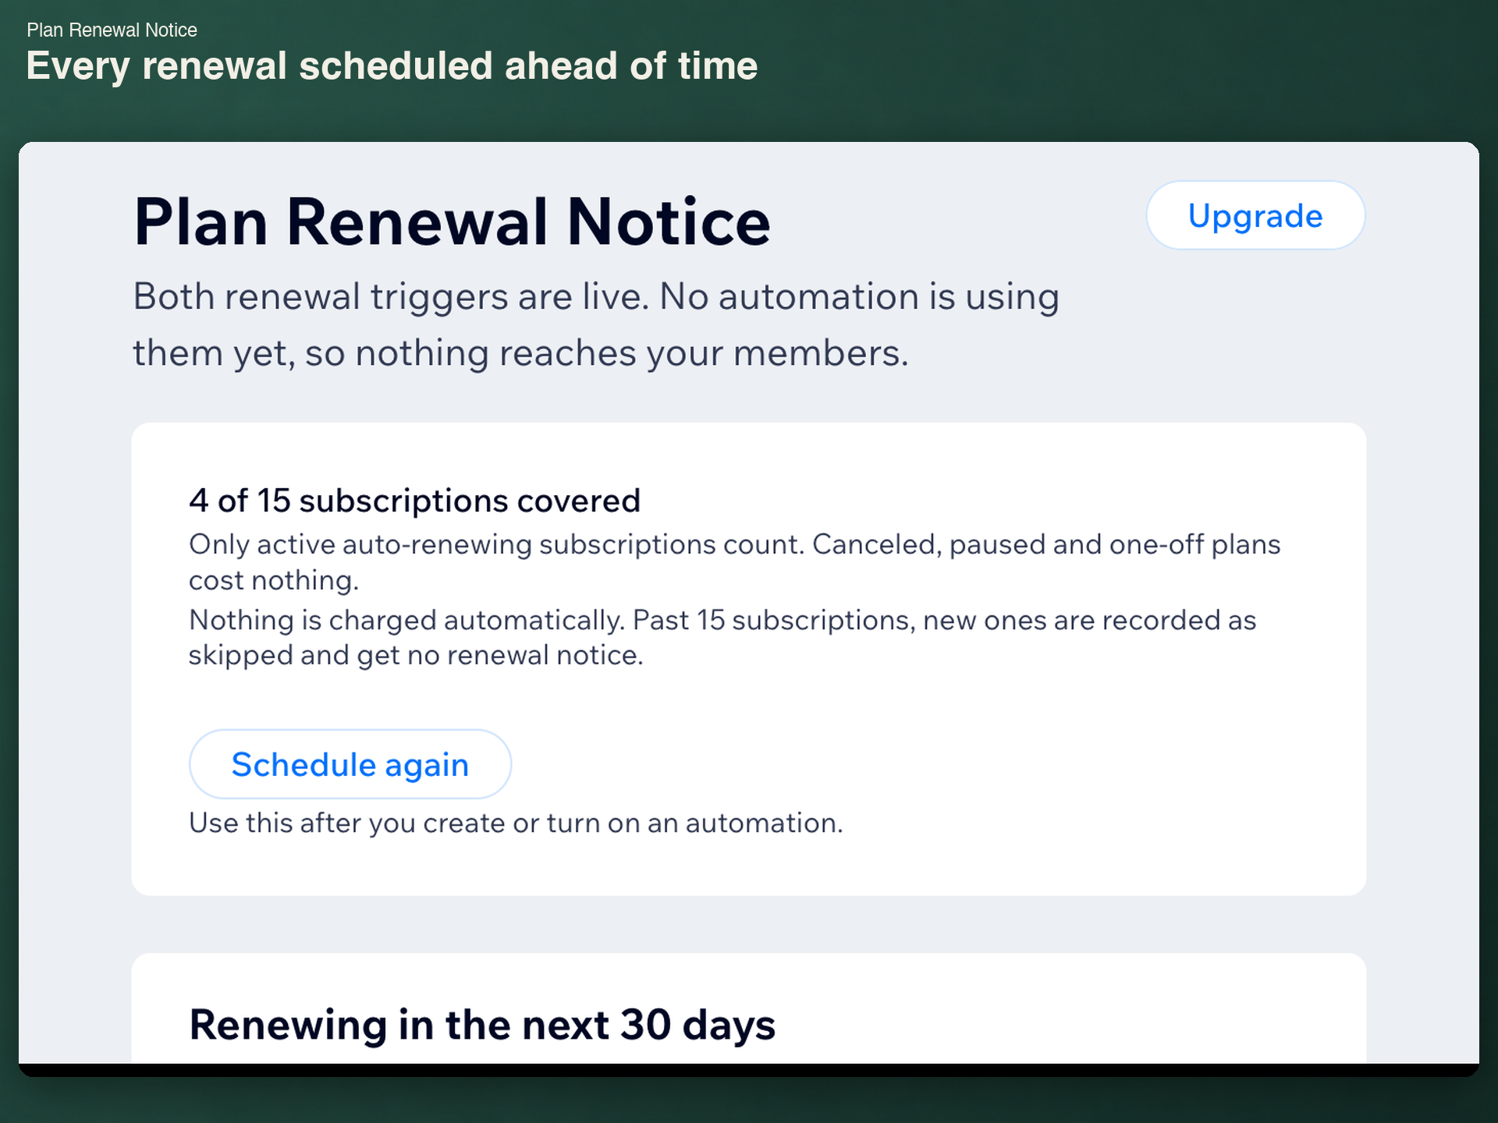1498x1123 pixels.
Task: Click the 'Only active auto-renewing subscriptions count' text
Action: tap(496, 544)
